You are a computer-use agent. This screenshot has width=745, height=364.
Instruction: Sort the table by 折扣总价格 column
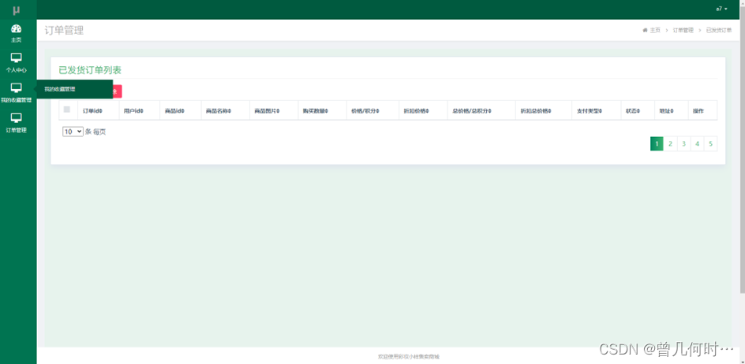click(x=544, y=110)
